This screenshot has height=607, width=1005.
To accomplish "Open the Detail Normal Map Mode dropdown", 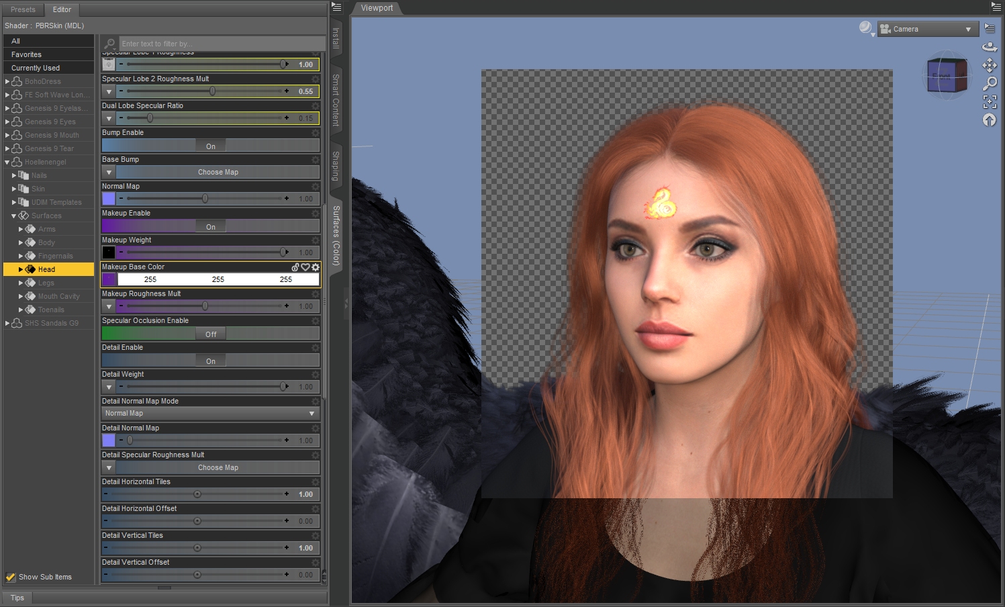I will (210, 414).
